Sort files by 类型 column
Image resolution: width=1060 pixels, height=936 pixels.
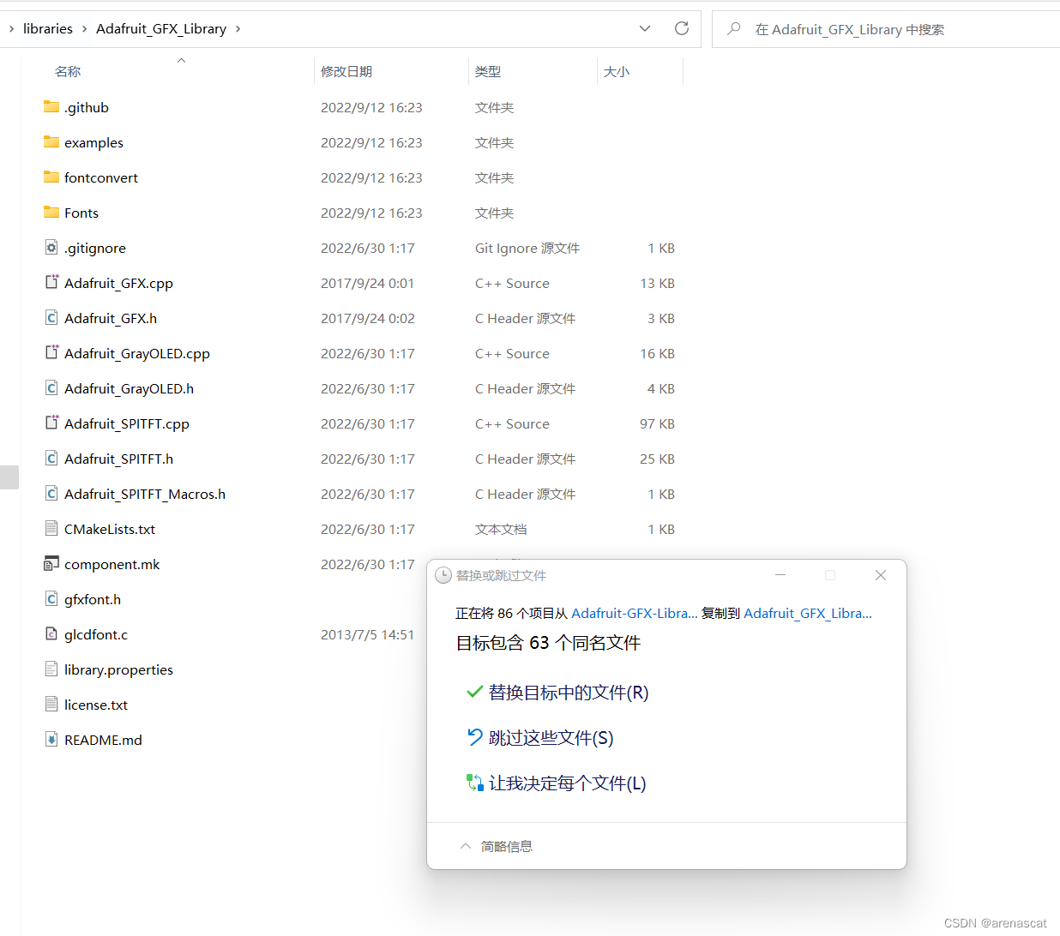(x=488, y=71)
